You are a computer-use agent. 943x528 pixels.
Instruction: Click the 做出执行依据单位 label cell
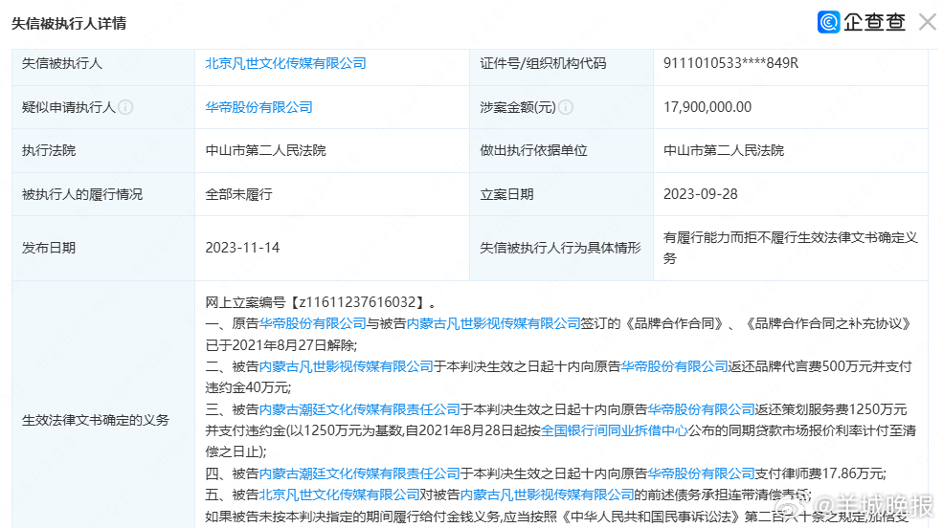[x=561, y=150]
